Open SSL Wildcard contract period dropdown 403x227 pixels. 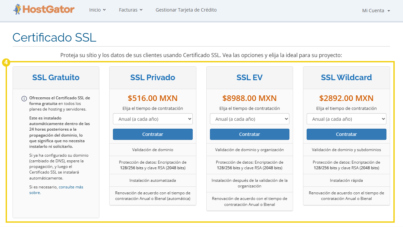coord(346,119)
